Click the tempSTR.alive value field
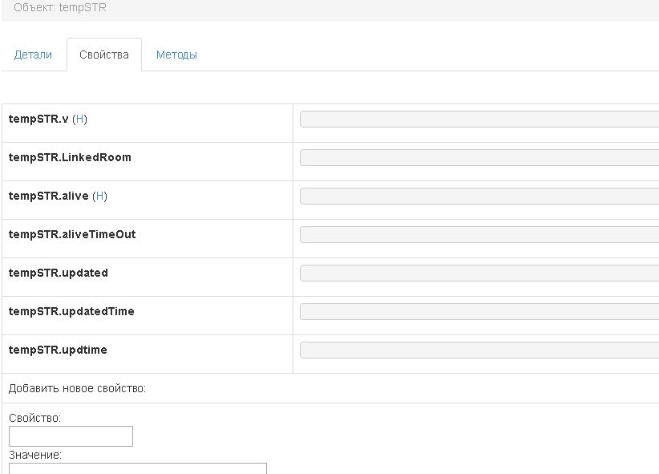659x474 pixels. click(479, 196)
